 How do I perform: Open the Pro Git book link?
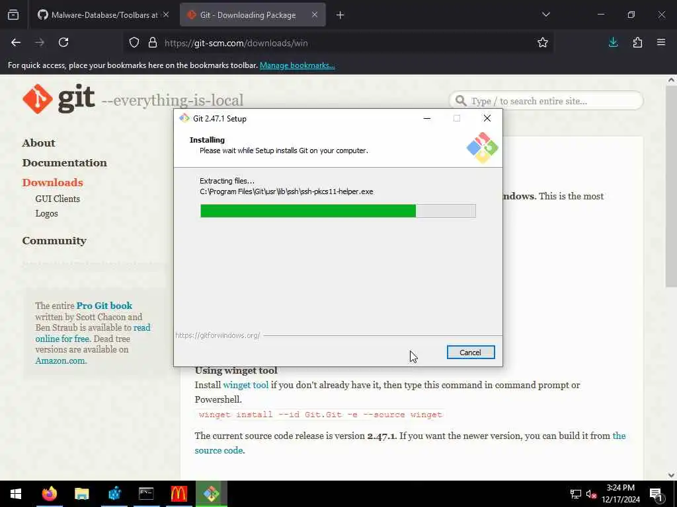(104, 306)
